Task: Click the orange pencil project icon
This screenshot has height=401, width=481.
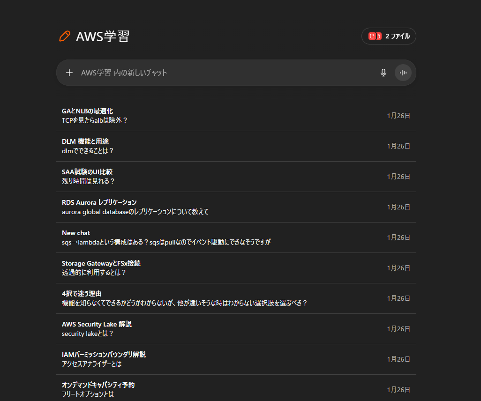Action: click(x=64, y=36)
